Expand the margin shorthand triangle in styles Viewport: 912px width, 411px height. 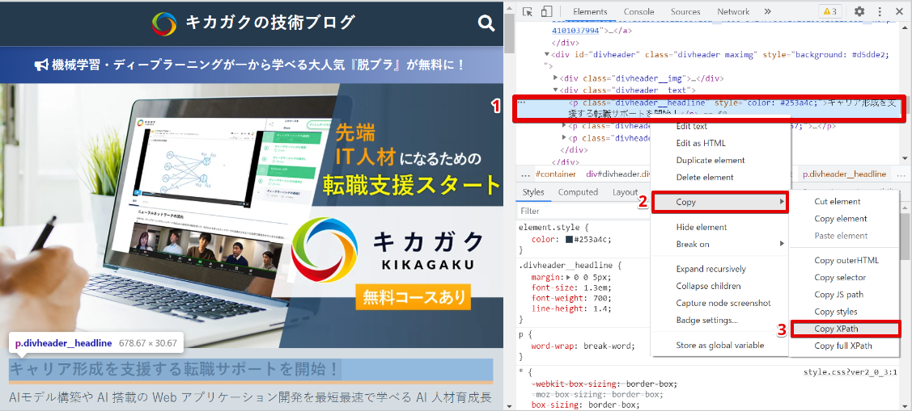pos(568,278)
